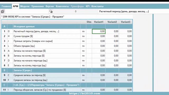This screenshot has width=169, height=95.
Task: Click row label Сумма продаж [$]
Action: [x=23, y=36]
